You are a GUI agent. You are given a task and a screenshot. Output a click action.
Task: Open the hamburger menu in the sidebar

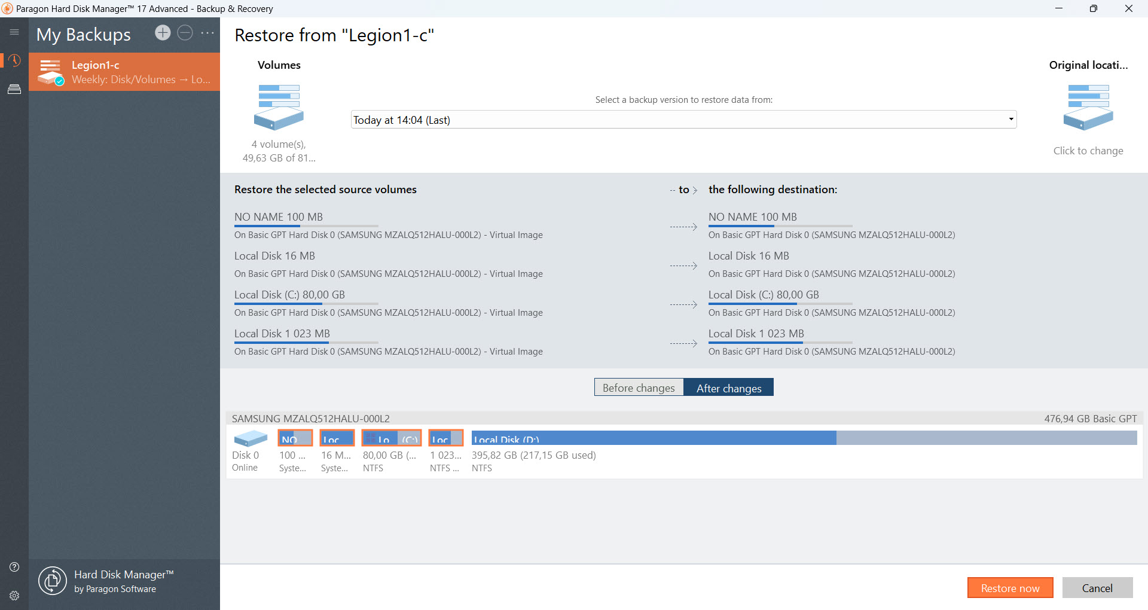[14, 32]
